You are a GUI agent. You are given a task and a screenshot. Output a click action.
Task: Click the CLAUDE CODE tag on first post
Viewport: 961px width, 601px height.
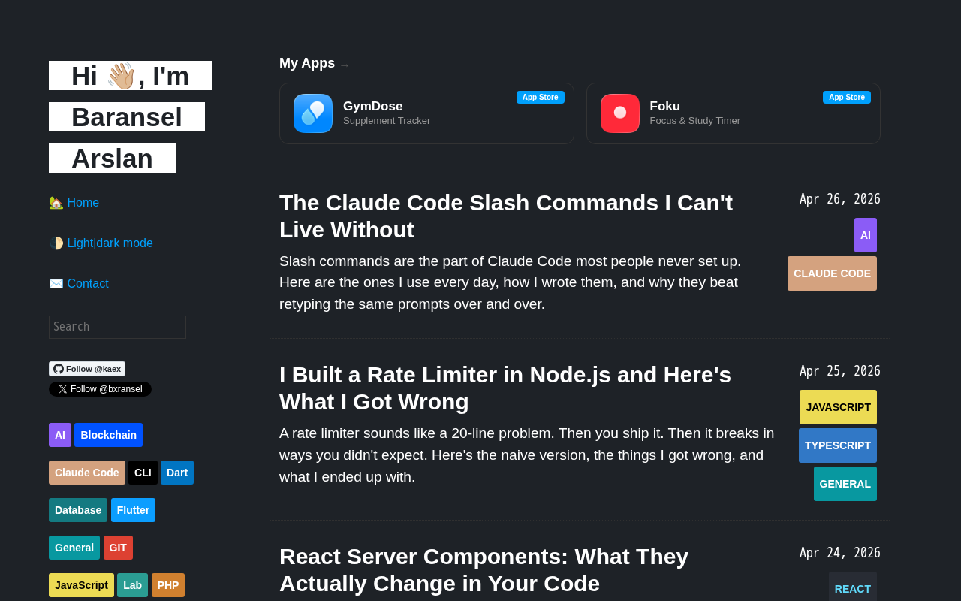pyautogui.click(x=832, y=273)
